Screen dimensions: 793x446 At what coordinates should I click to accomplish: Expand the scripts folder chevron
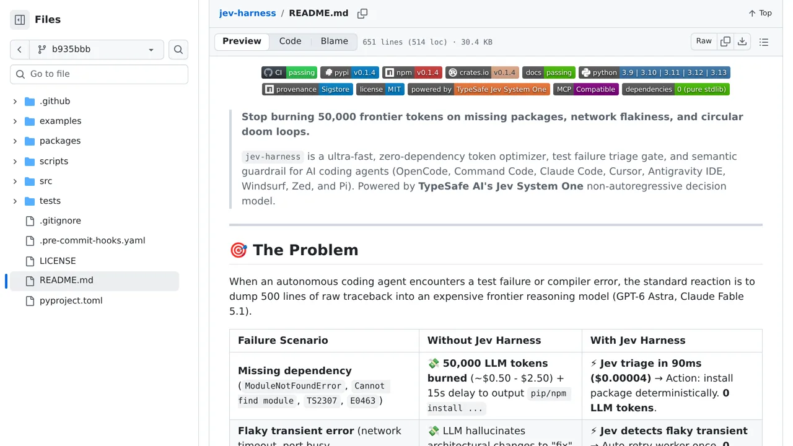click(x=15, y=161)
